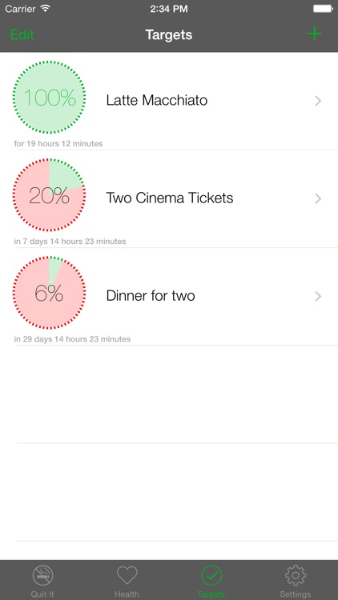Tap the battery icon in status bar

point(323,9)
